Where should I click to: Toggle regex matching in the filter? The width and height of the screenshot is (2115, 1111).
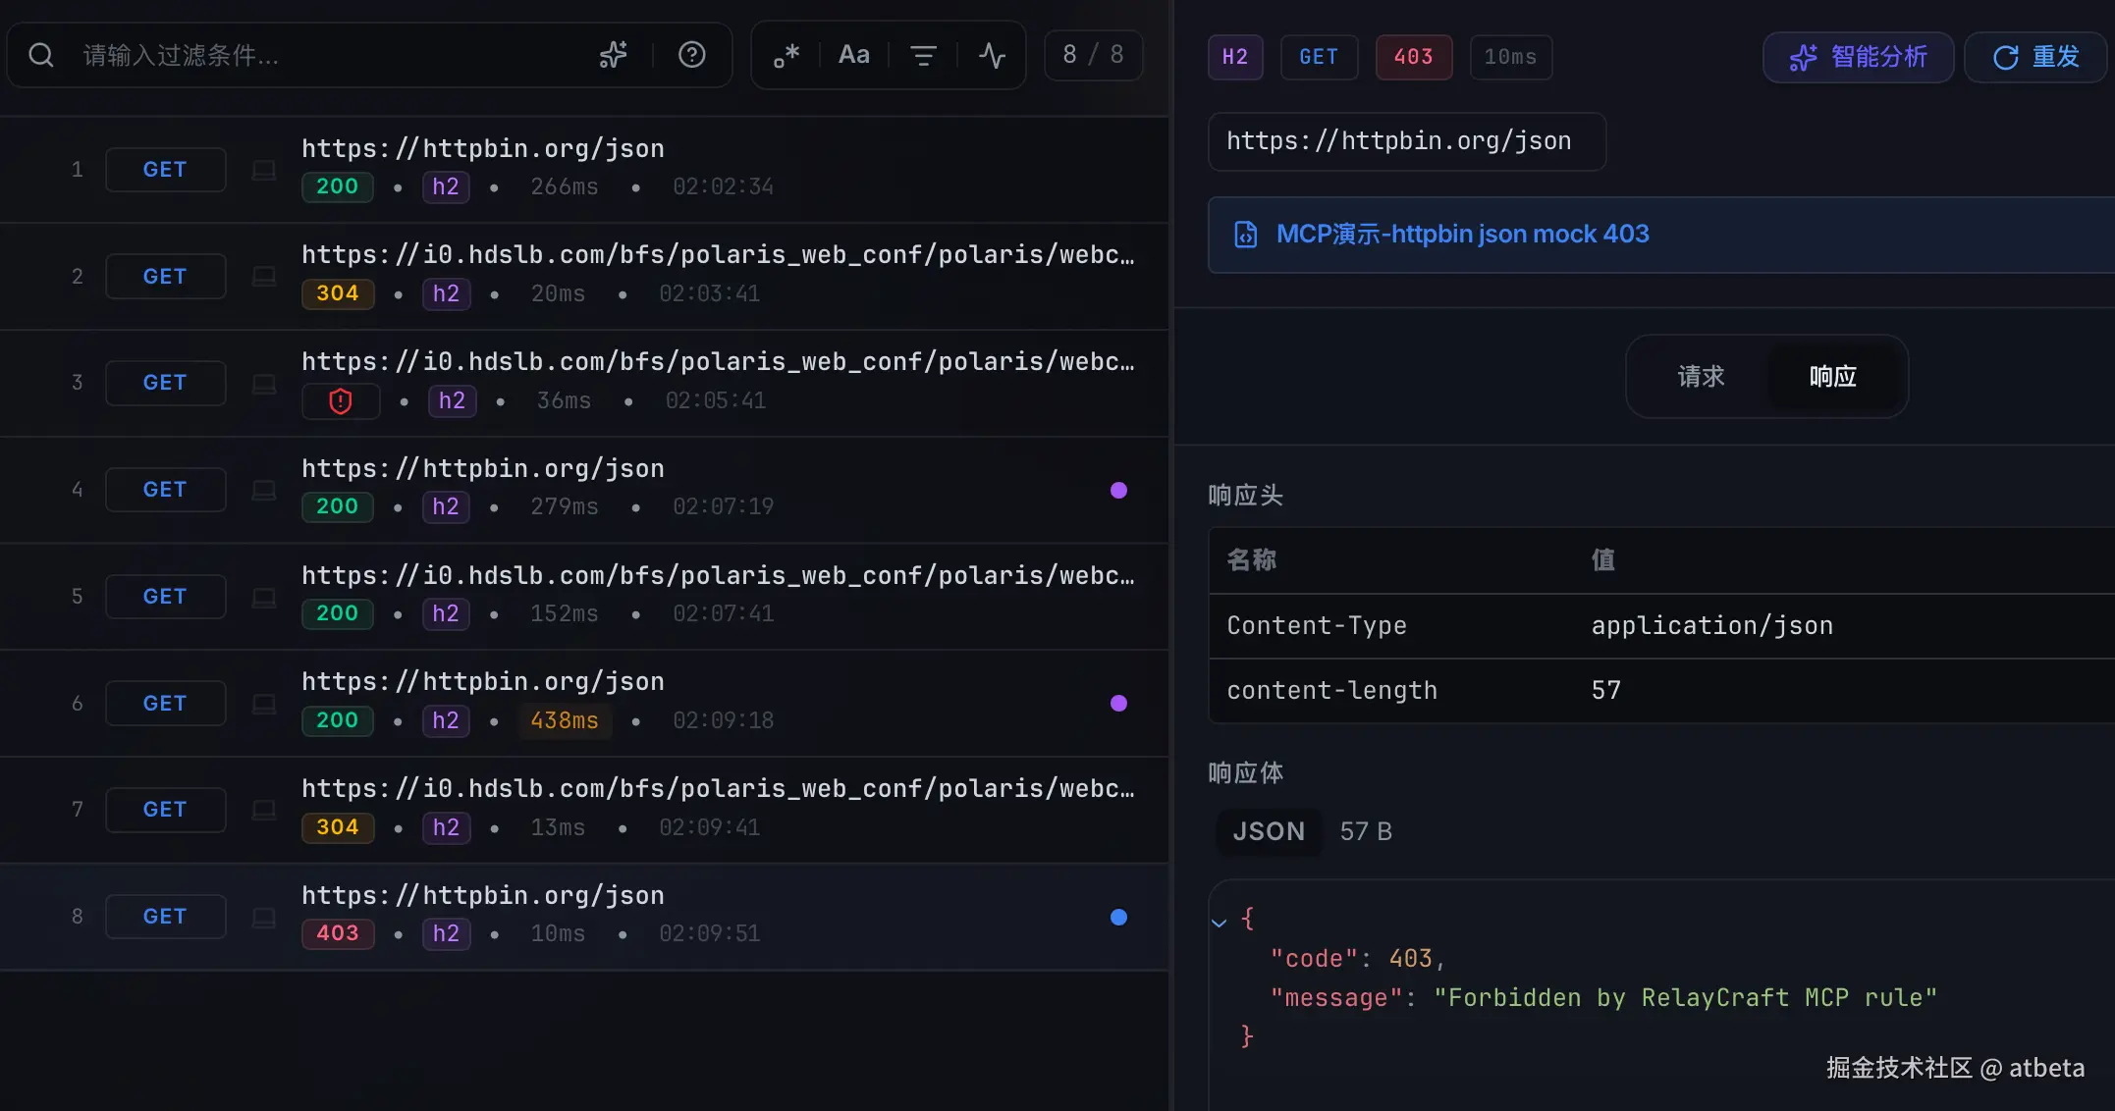(786, 55)
